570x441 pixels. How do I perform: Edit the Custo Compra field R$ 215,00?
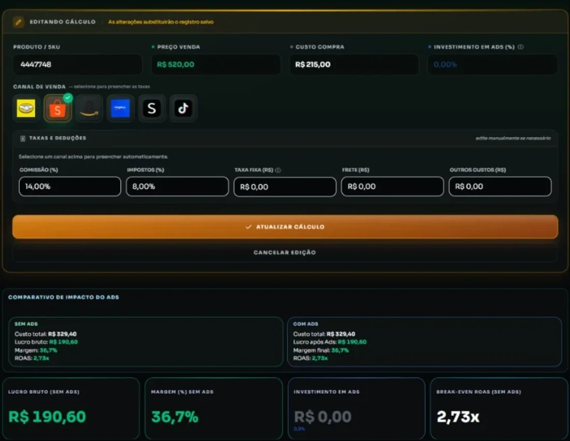(x=354, y=65)
